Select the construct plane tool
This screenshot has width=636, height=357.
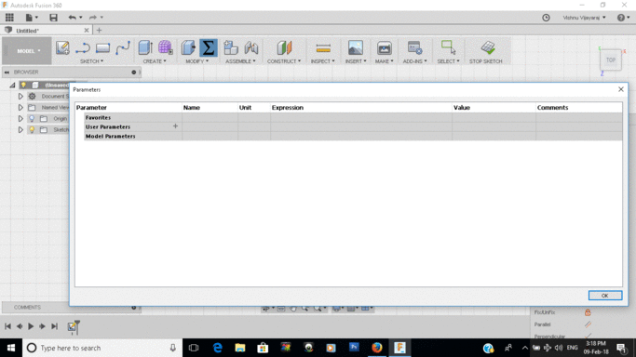(284, 47)
